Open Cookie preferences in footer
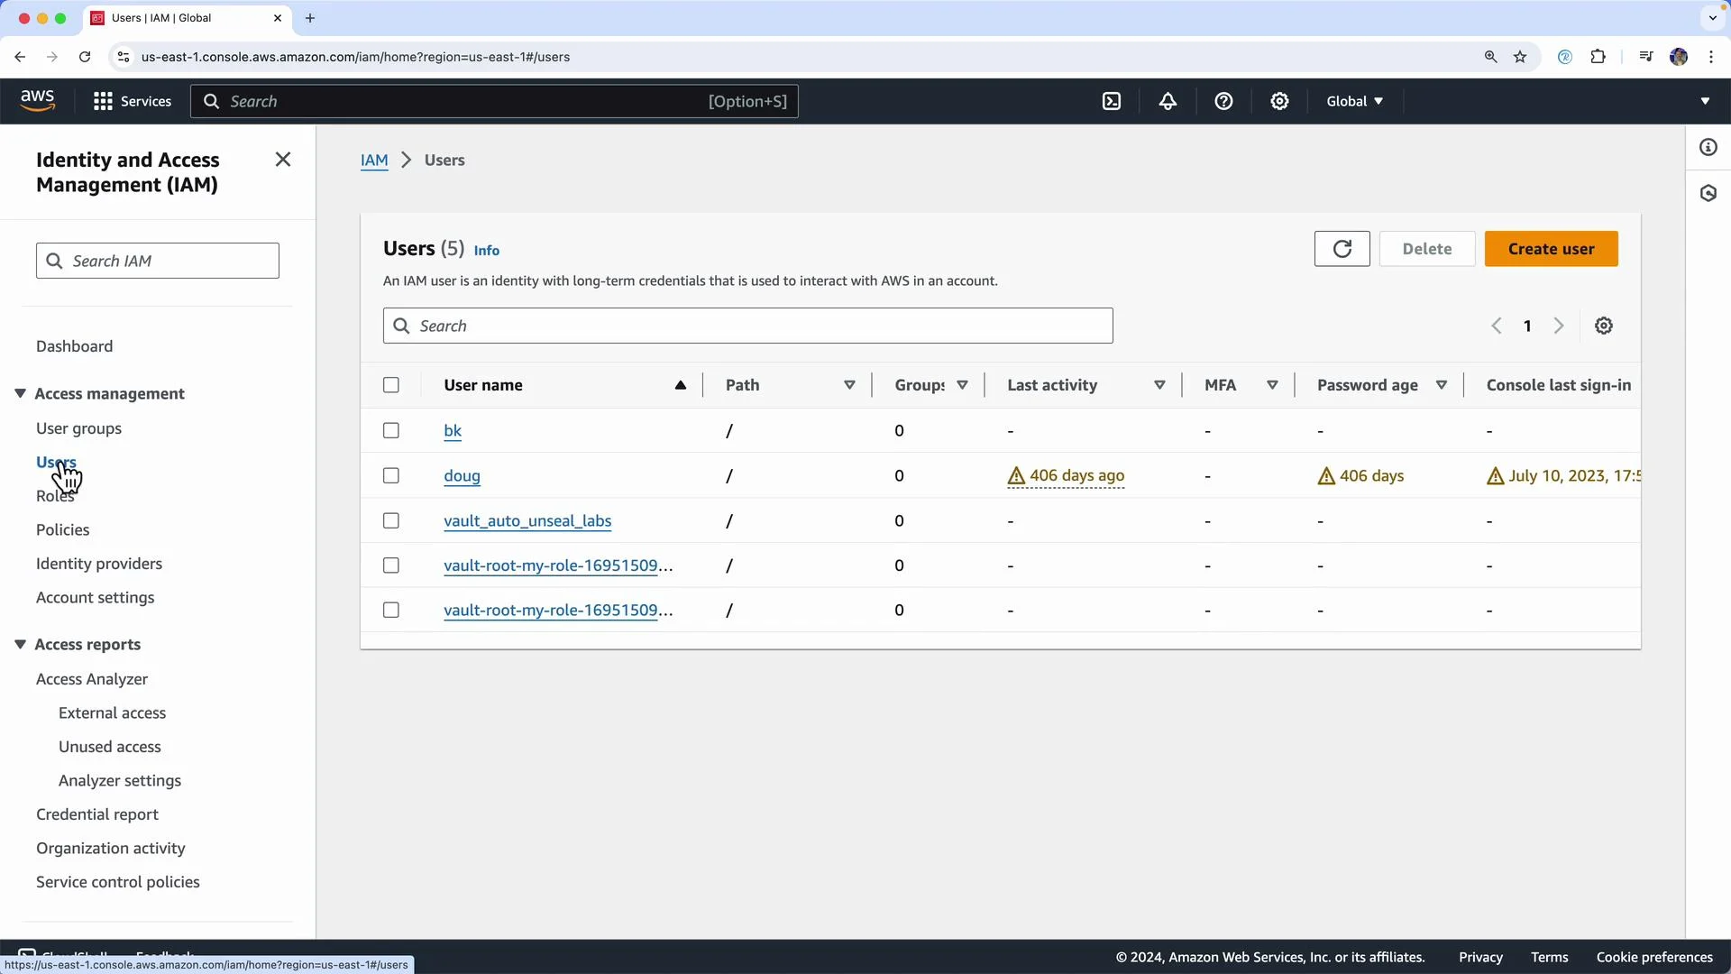Viewport: 1731px width, 974px height. point(1654,957)
